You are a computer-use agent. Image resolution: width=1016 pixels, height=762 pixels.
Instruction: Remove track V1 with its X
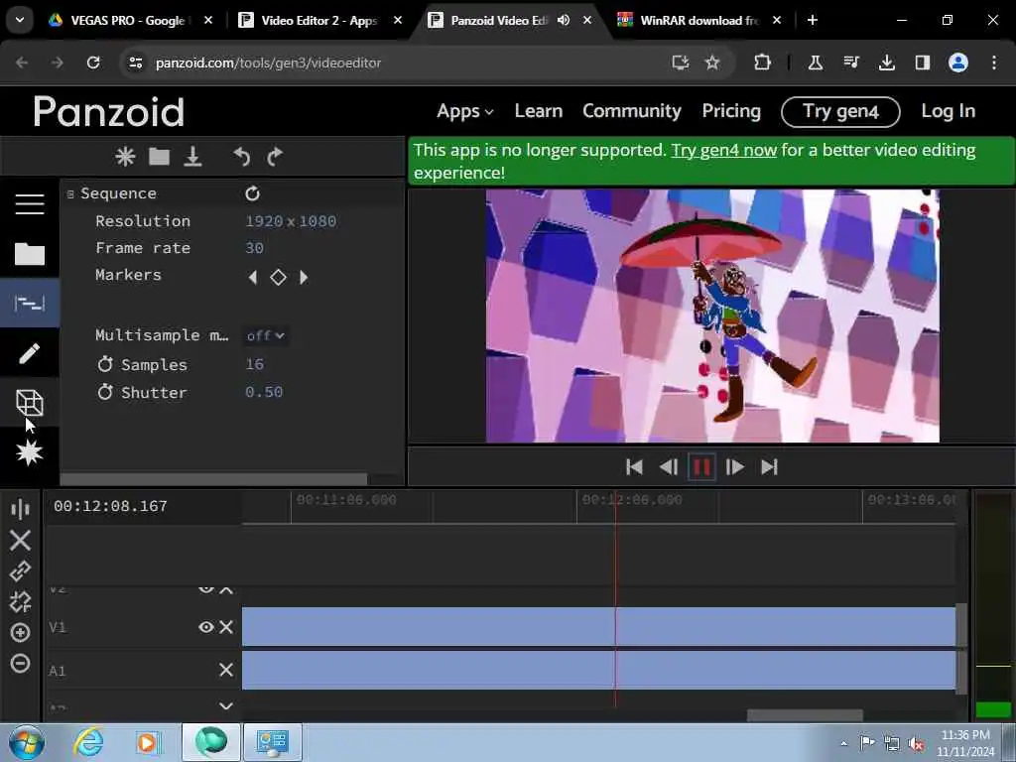coord(225,627)
